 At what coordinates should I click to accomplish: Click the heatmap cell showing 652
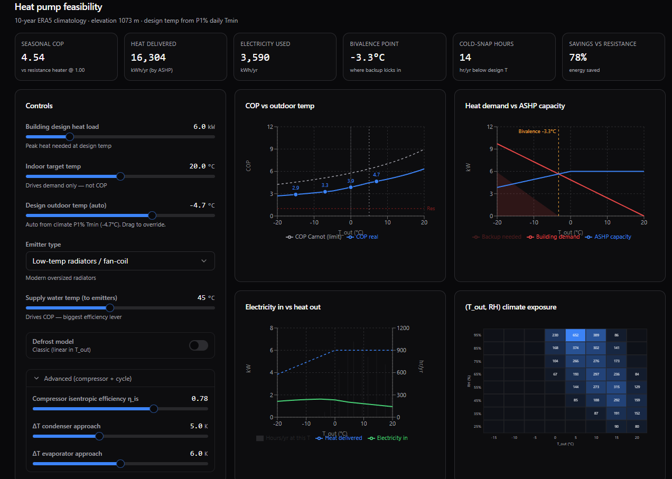click(575, 335)
